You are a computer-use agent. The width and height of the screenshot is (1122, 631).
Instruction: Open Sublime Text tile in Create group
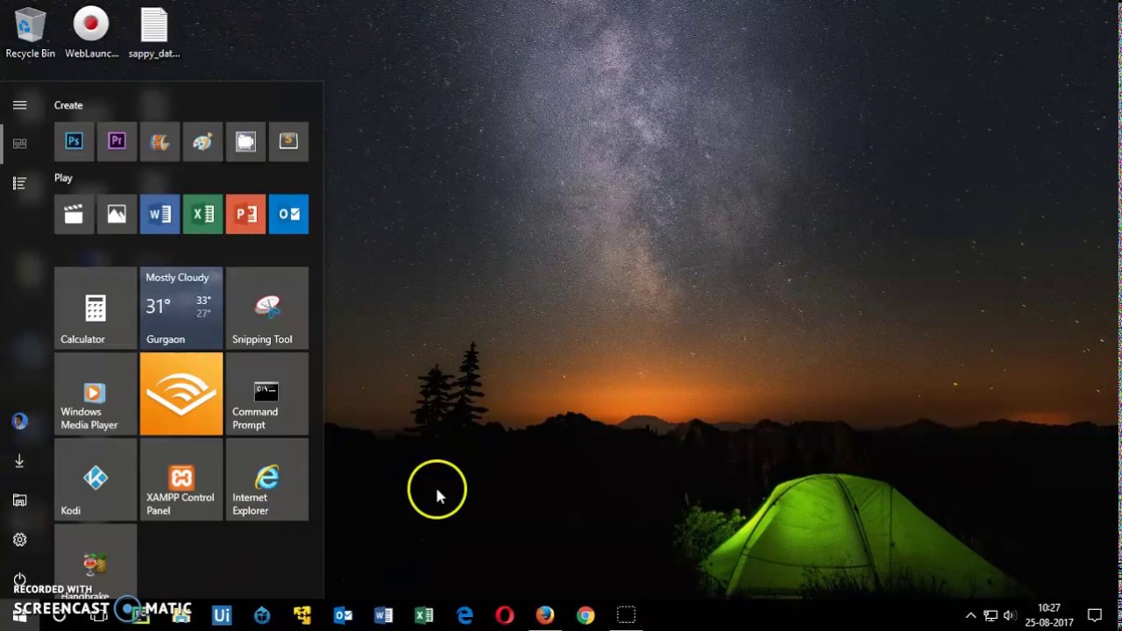click(288, 142)
